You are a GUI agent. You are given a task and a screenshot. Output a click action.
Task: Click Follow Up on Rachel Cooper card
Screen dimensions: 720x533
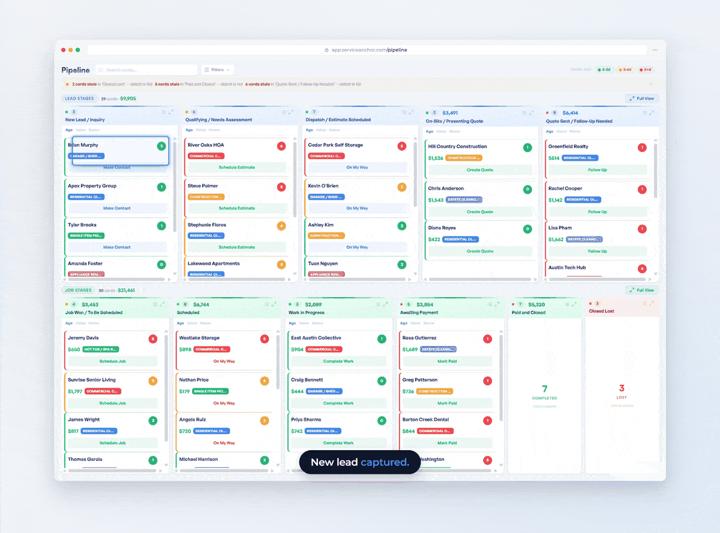(598, 211)
